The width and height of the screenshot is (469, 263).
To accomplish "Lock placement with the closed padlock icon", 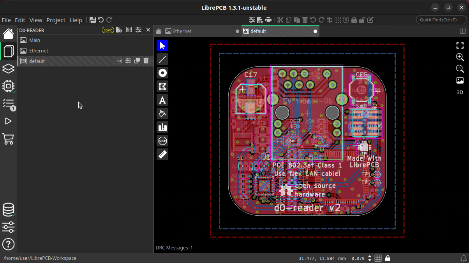I will click(354, 20).
